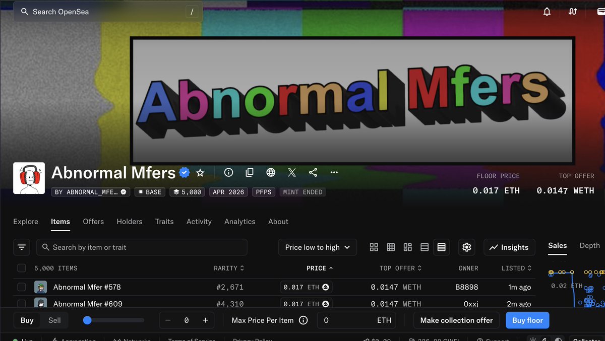
Task: Click the Search by item or trait field
Action: [142, 247]
